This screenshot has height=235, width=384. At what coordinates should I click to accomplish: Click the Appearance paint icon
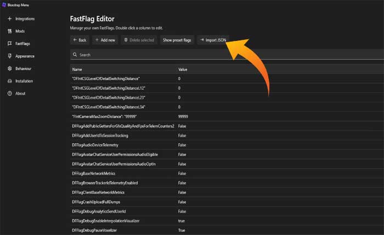click(x=9, y=56)
